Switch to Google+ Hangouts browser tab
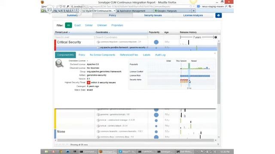275x154 pixels. click(172, 11)
